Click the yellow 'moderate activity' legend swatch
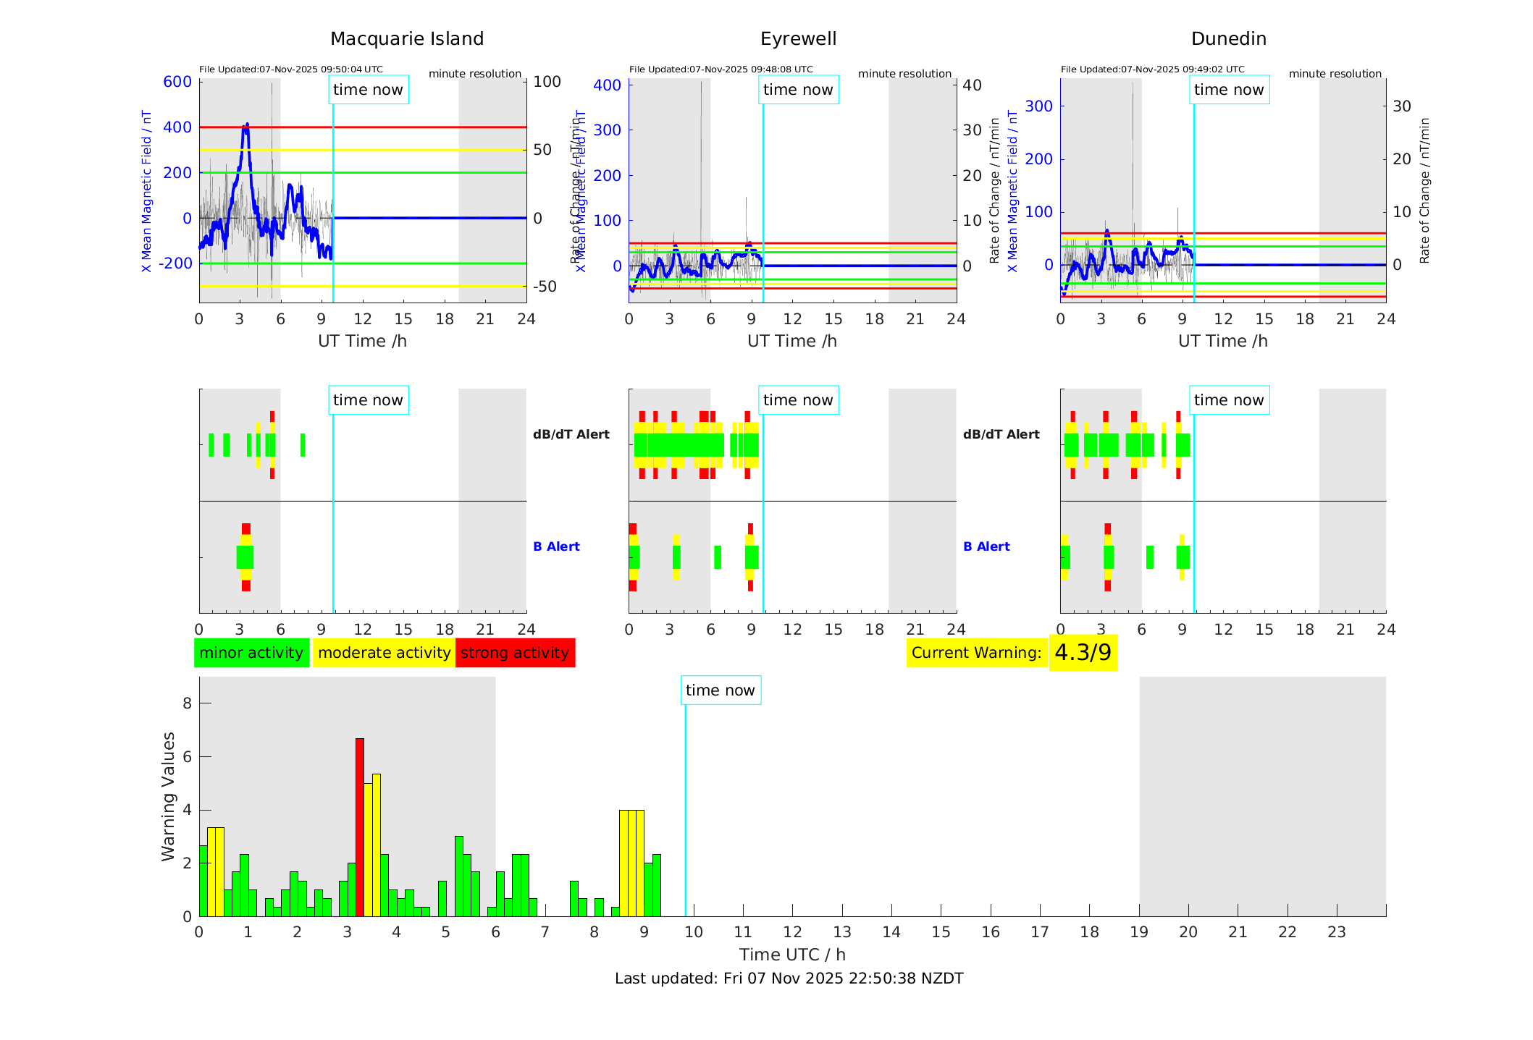The image size is (1533, 1040). point(384,653)
